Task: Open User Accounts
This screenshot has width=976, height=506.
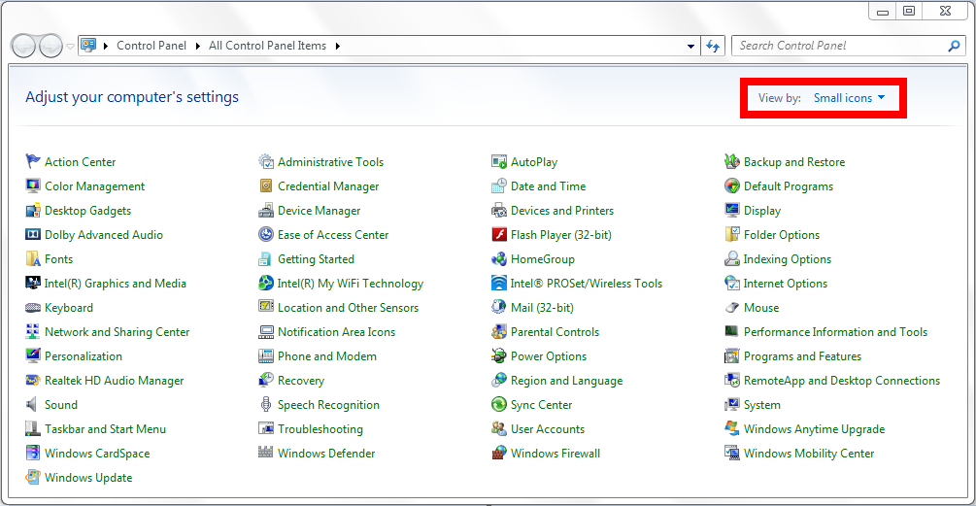Action: tap(547, 429)
